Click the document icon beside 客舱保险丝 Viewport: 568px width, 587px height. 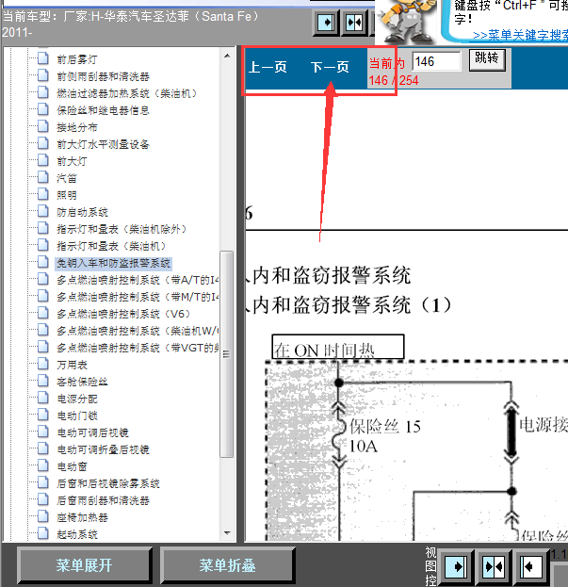43,381
